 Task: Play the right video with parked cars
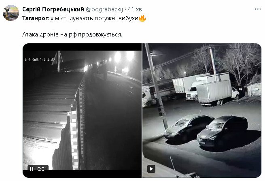[x=151, y=169]
